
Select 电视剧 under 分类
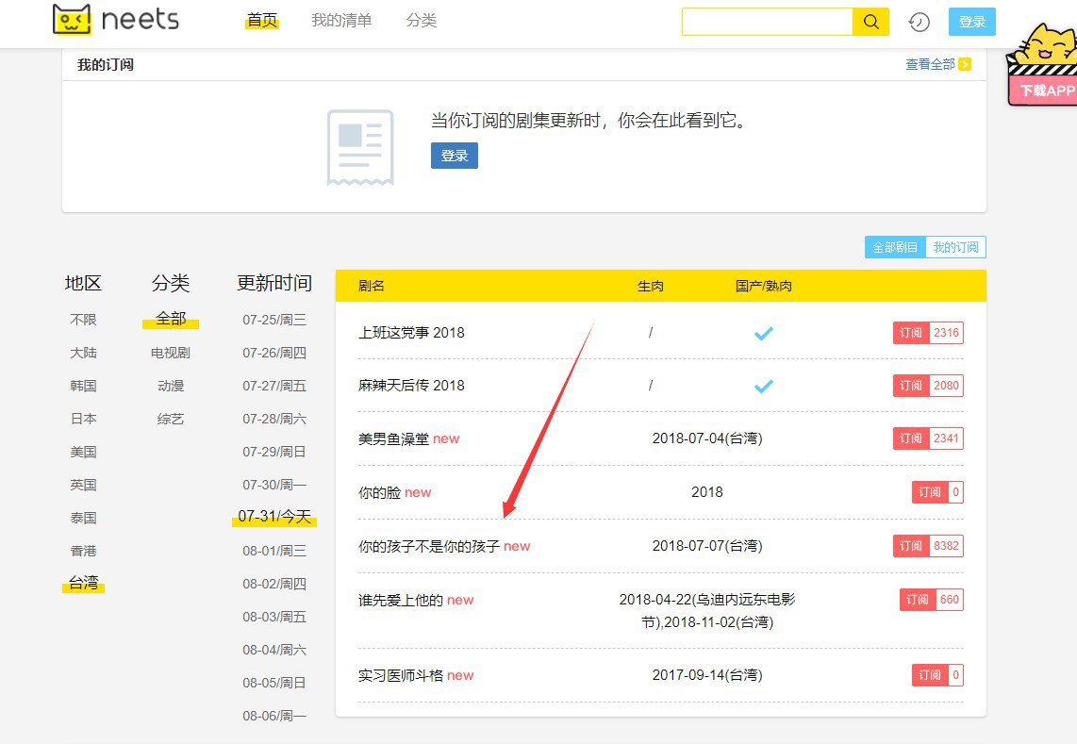click(x=171, y=353)
